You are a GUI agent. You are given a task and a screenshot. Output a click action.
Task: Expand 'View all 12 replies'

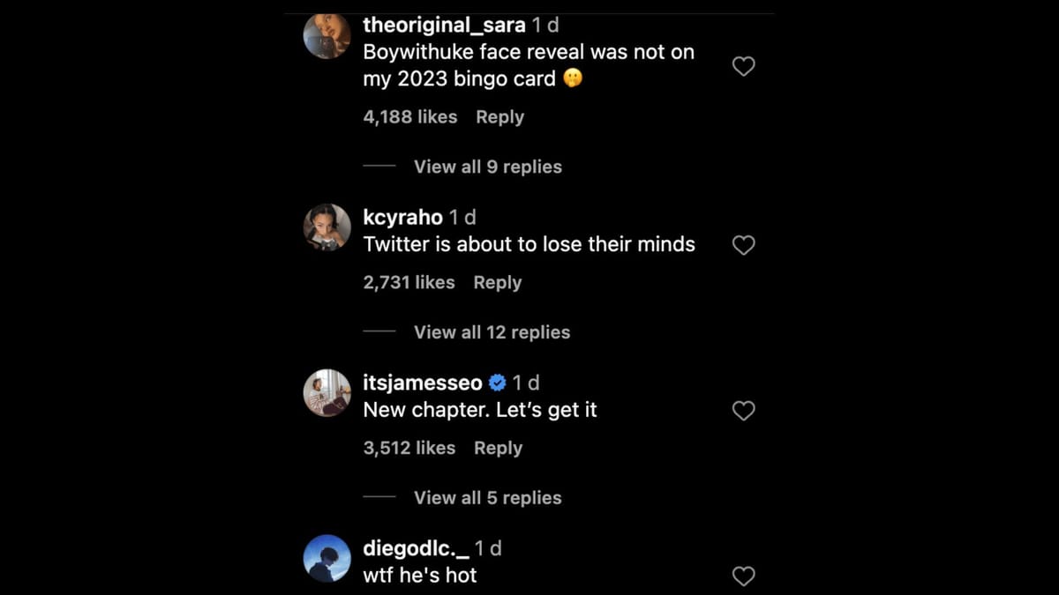492,332
